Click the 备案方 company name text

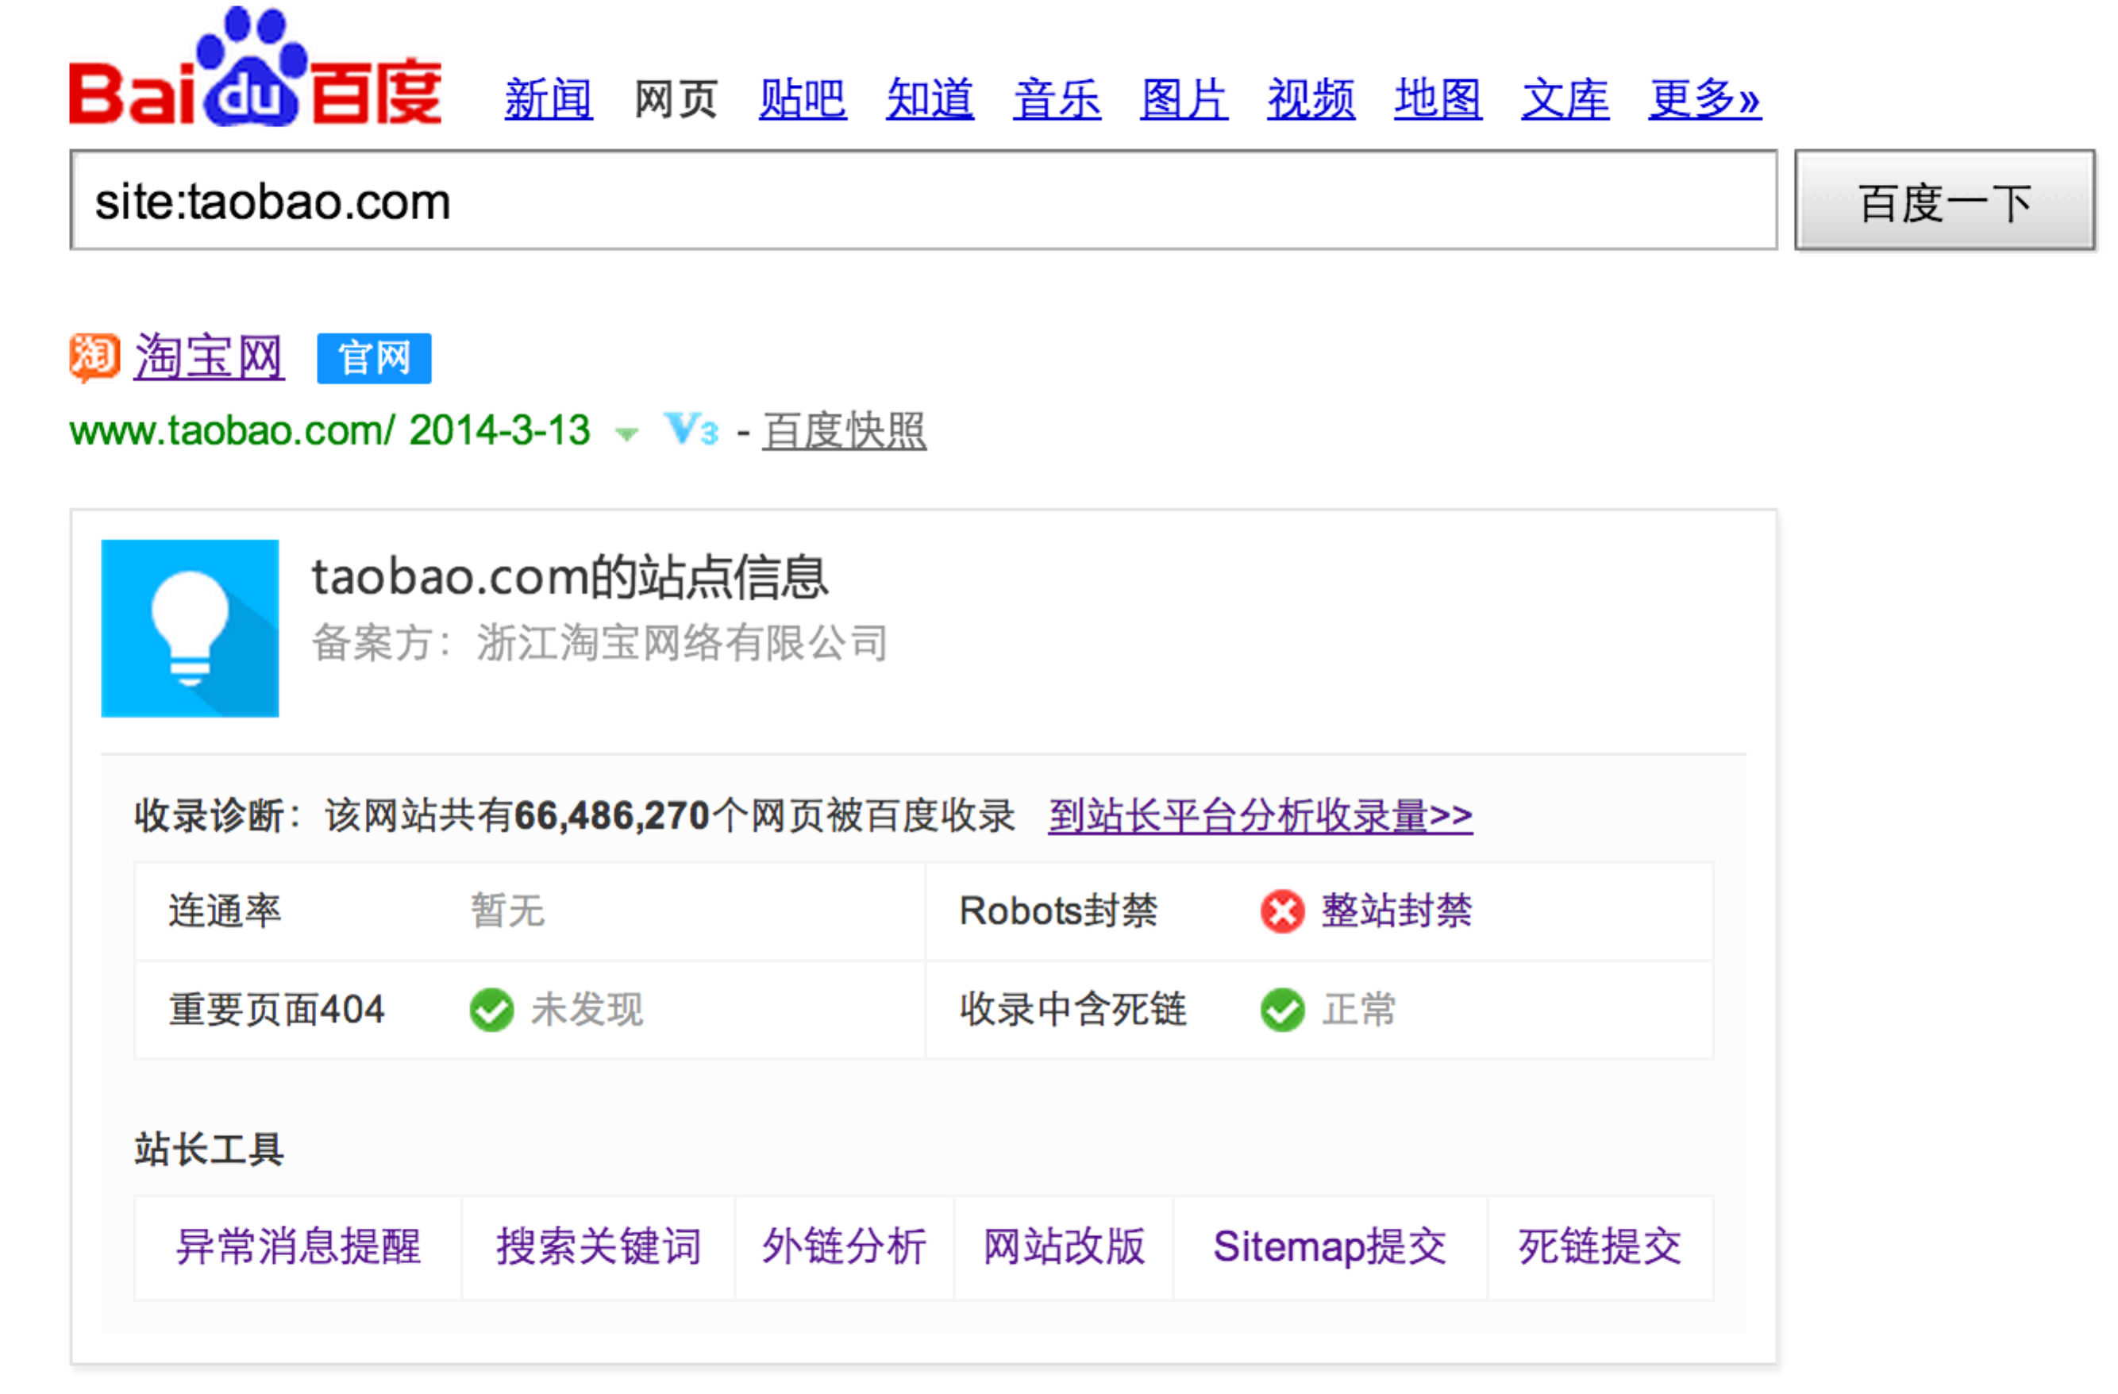tap(683, 643)
